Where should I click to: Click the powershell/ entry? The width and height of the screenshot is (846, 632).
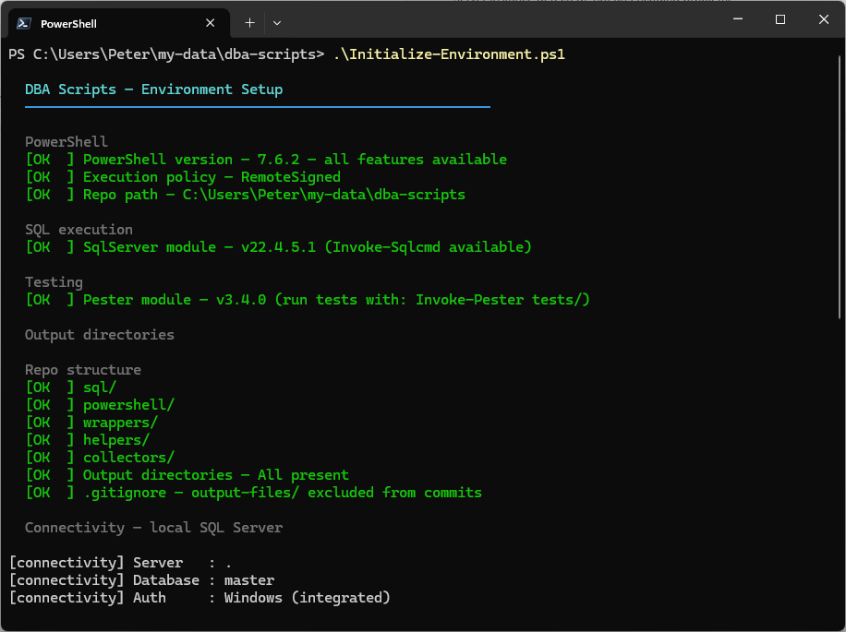[x=100, y=405]
